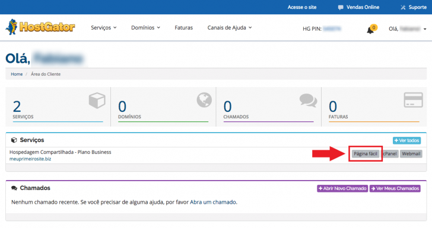Click the HostGator logo
Viewport: 432px width, 228px height.
click(40, 27)
